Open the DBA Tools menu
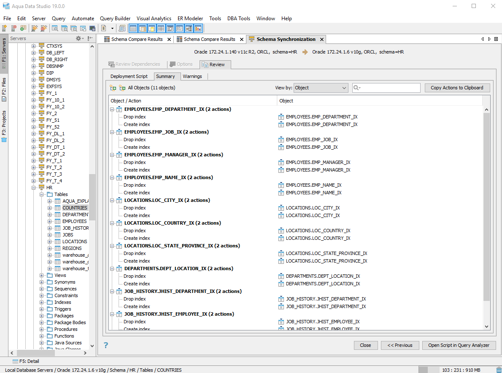The width and height of the screenshot is (502, 373). [238, 19]
